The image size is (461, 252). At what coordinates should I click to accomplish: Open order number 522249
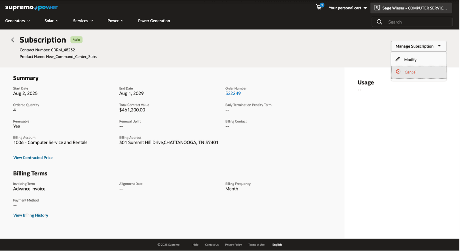233,93
